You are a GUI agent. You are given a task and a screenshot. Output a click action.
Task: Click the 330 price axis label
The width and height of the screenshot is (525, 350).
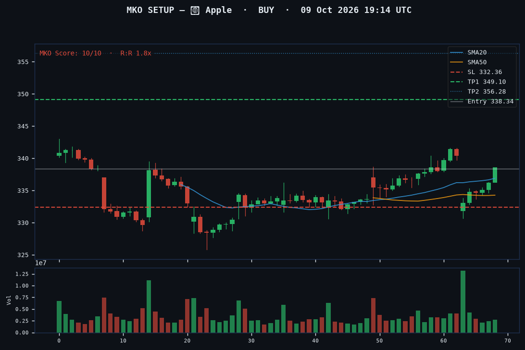(23, 223)
